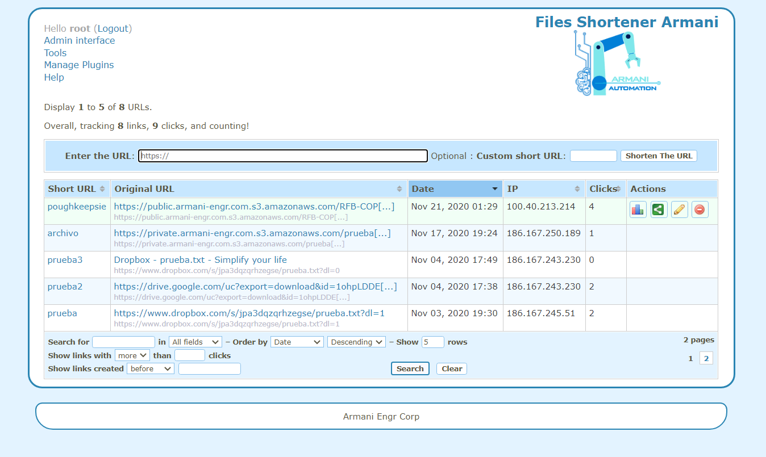This screenshot has width=766, height=457.
Task: Click the pencil edit icon
Action: tap(679, 209)
